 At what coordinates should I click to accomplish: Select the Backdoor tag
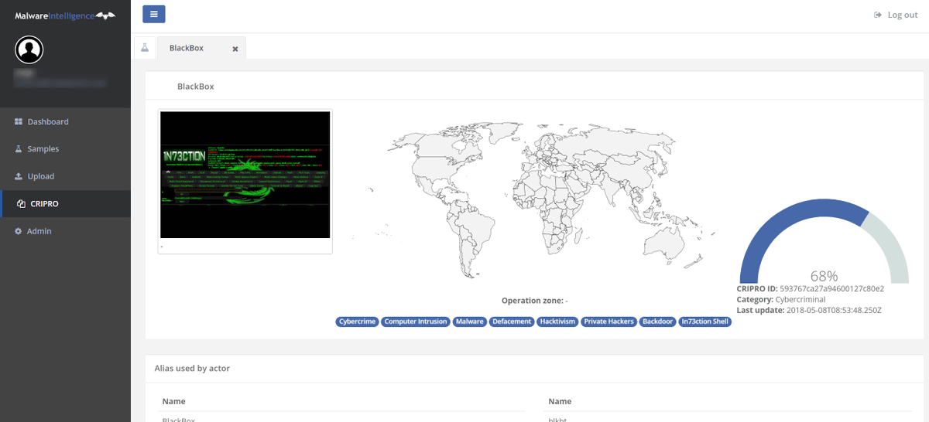(657, 322)
